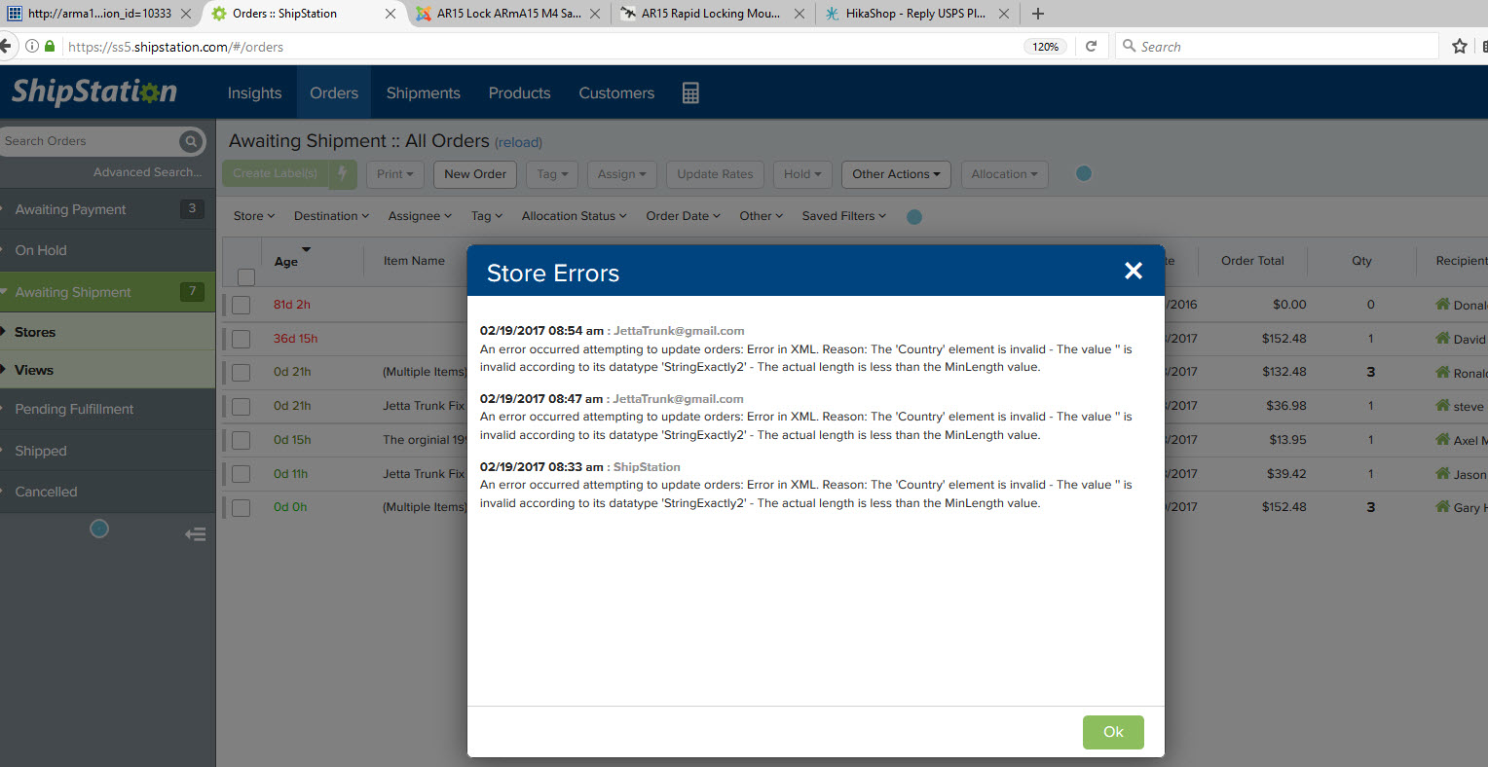Go to the Products tab
1488x767 pixels.
pos(519,92)
